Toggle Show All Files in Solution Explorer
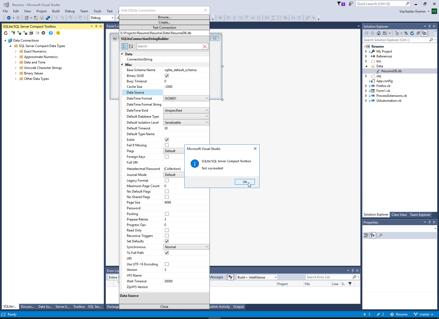Viewport: 439px width, 319px height. coord(424,33)
